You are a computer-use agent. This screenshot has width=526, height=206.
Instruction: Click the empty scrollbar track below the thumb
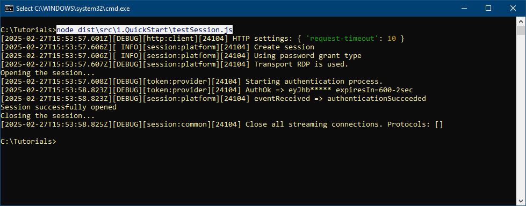521,115
